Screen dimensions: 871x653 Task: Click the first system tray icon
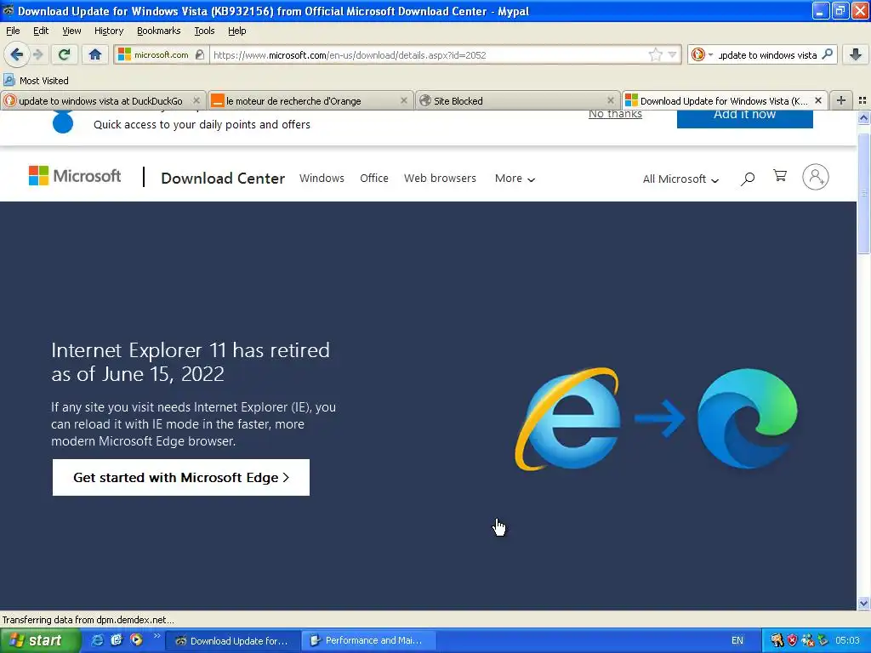pyautogui.click(x=777, y=640)
